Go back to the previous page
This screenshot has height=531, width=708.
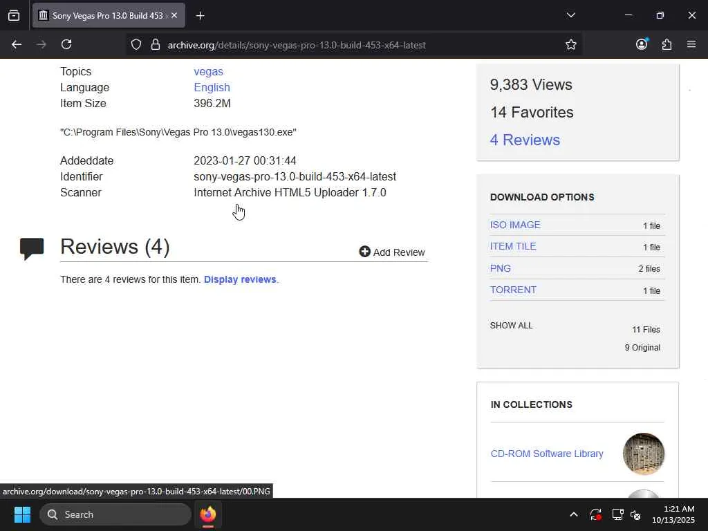pyautogui.click(x=17, y=44)
